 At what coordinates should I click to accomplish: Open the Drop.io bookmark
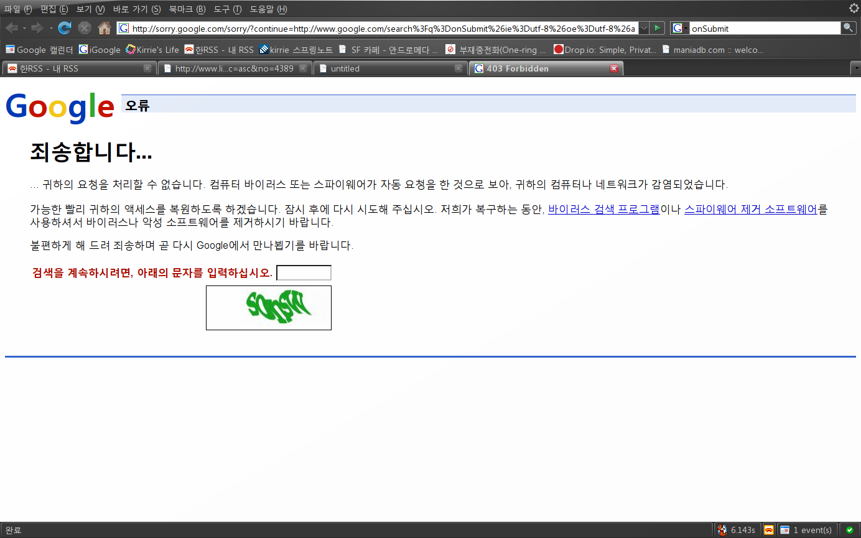pos(605,50)
